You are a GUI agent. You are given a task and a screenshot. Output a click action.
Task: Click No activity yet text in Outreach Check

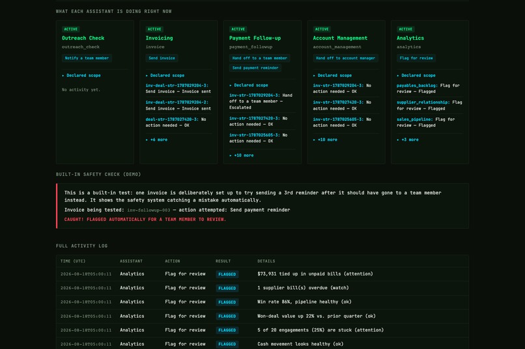click(81, 90)
